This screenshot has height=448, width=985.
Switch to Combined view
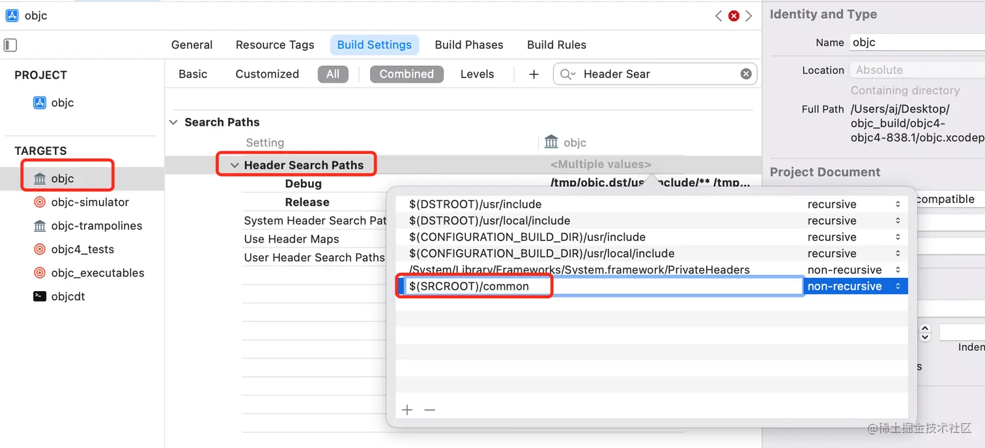click(x=407, y=74)
